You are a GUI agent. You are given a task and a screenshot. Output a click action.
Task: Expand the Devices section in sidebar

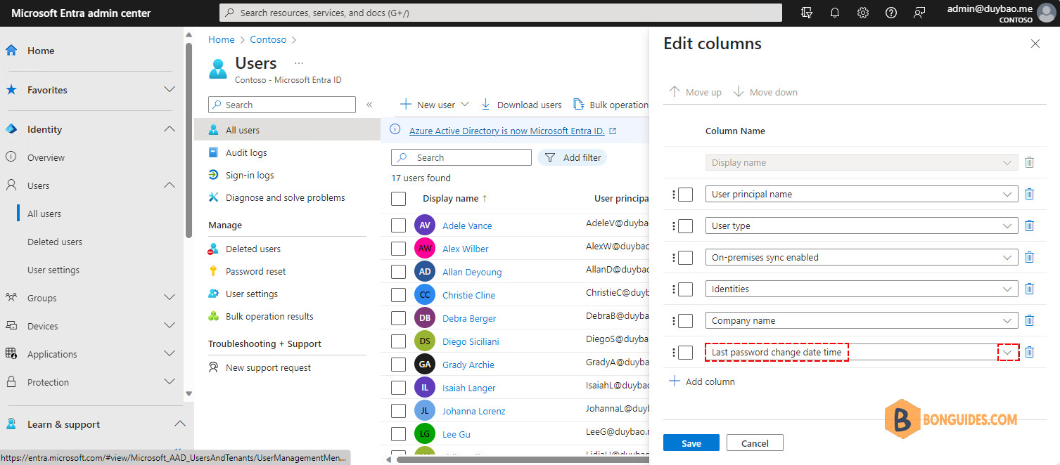coord(169,326)
